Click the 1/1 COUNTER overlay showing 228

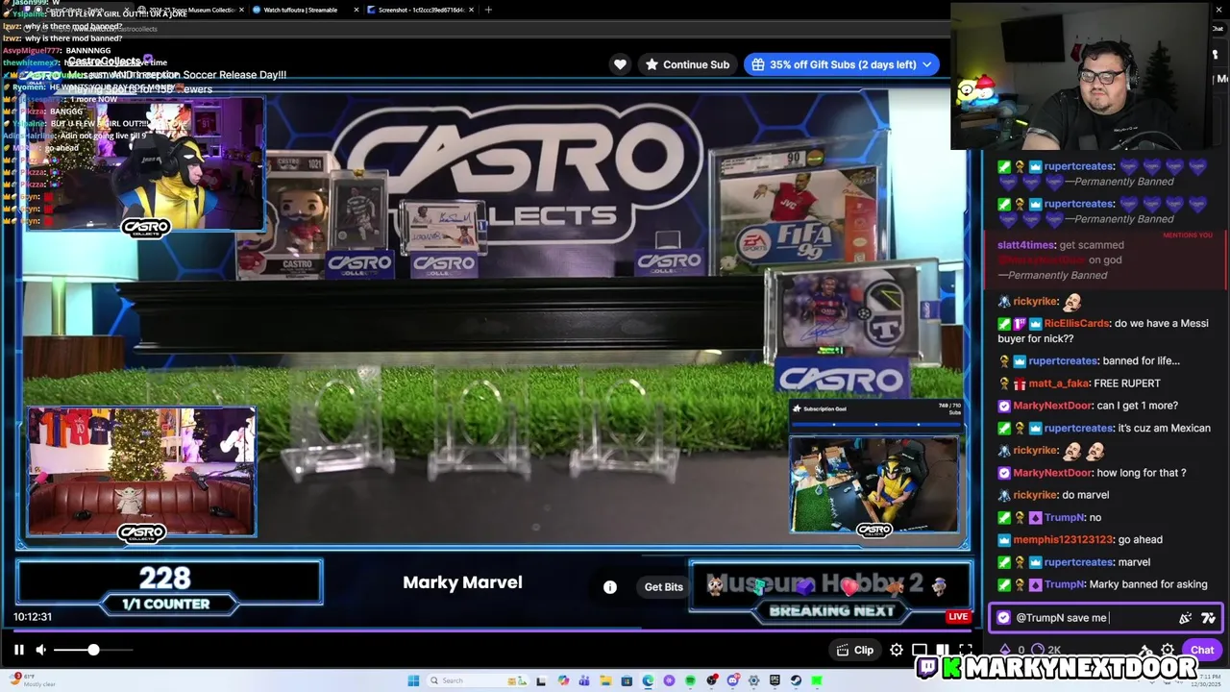point(167,587)
